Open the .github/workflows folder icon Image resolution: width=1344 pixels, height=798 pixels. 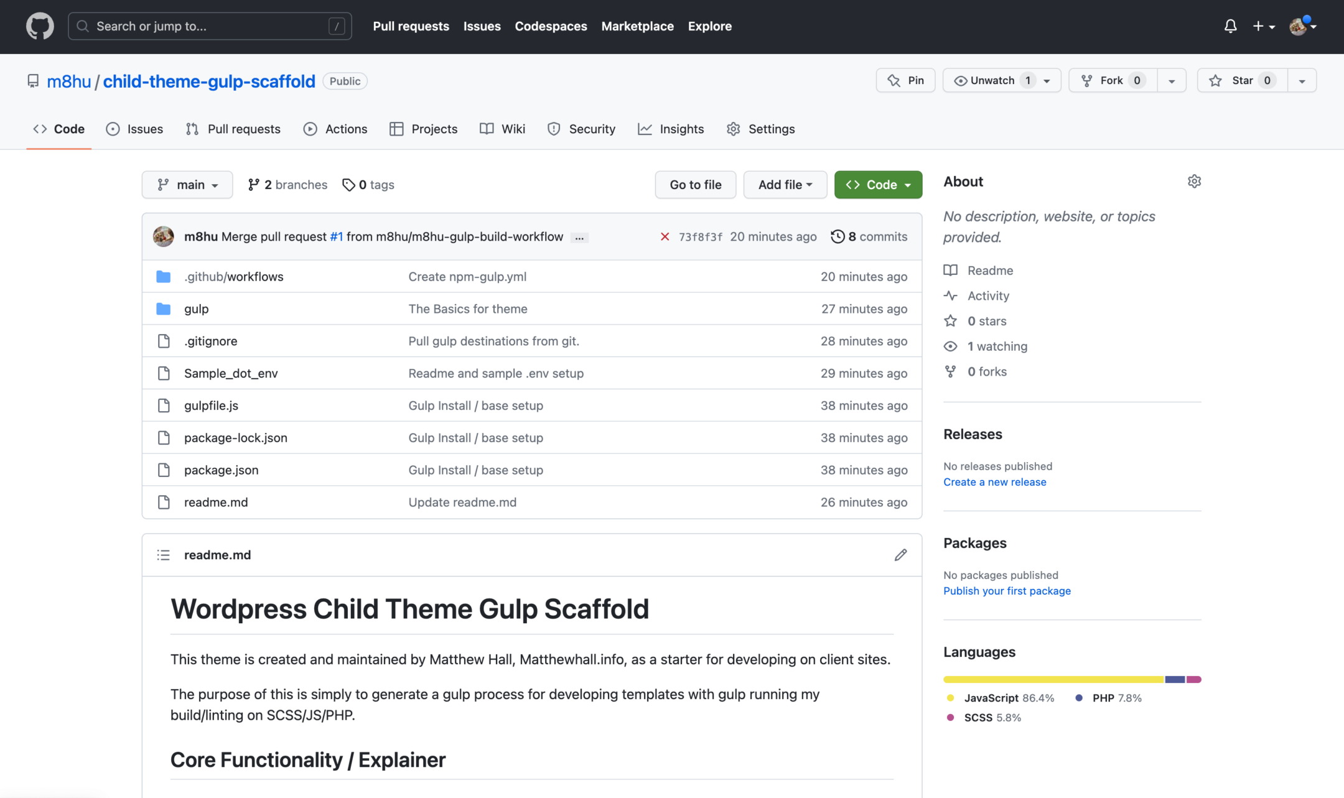pos(163,276)
